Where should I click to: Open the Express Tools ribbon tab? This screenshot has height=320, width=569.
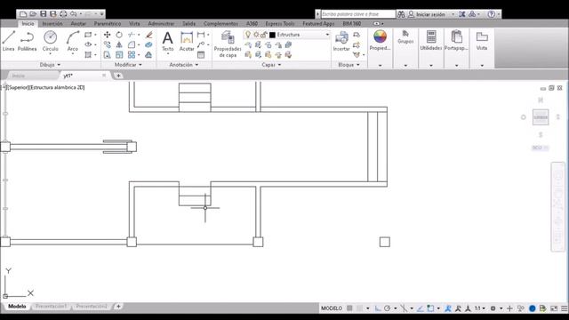click(x=280, y=24)
